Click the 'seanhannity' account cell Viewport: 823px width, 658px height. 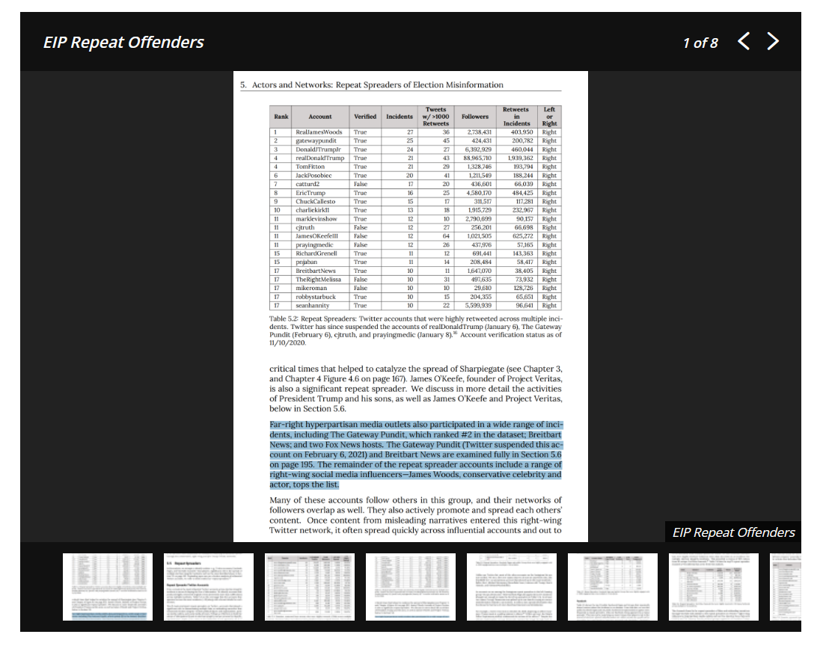320,305
